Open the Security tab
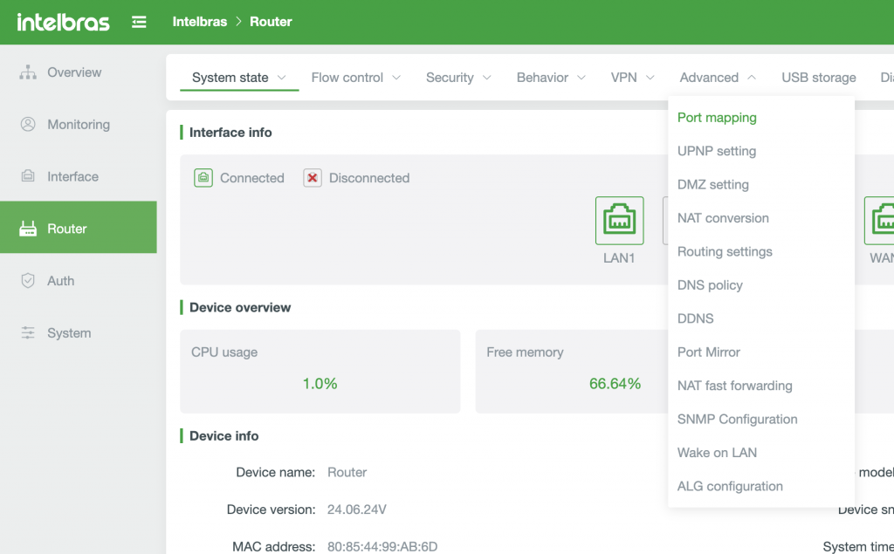The image size is (894, 554). click(x=450, y=78)
